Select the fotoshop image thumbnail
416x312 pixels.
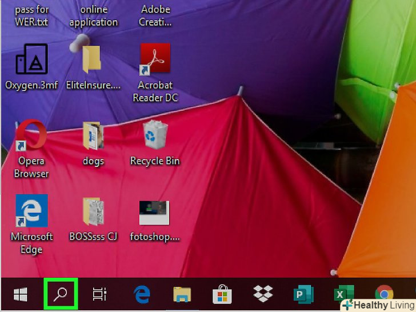(155, 213)
